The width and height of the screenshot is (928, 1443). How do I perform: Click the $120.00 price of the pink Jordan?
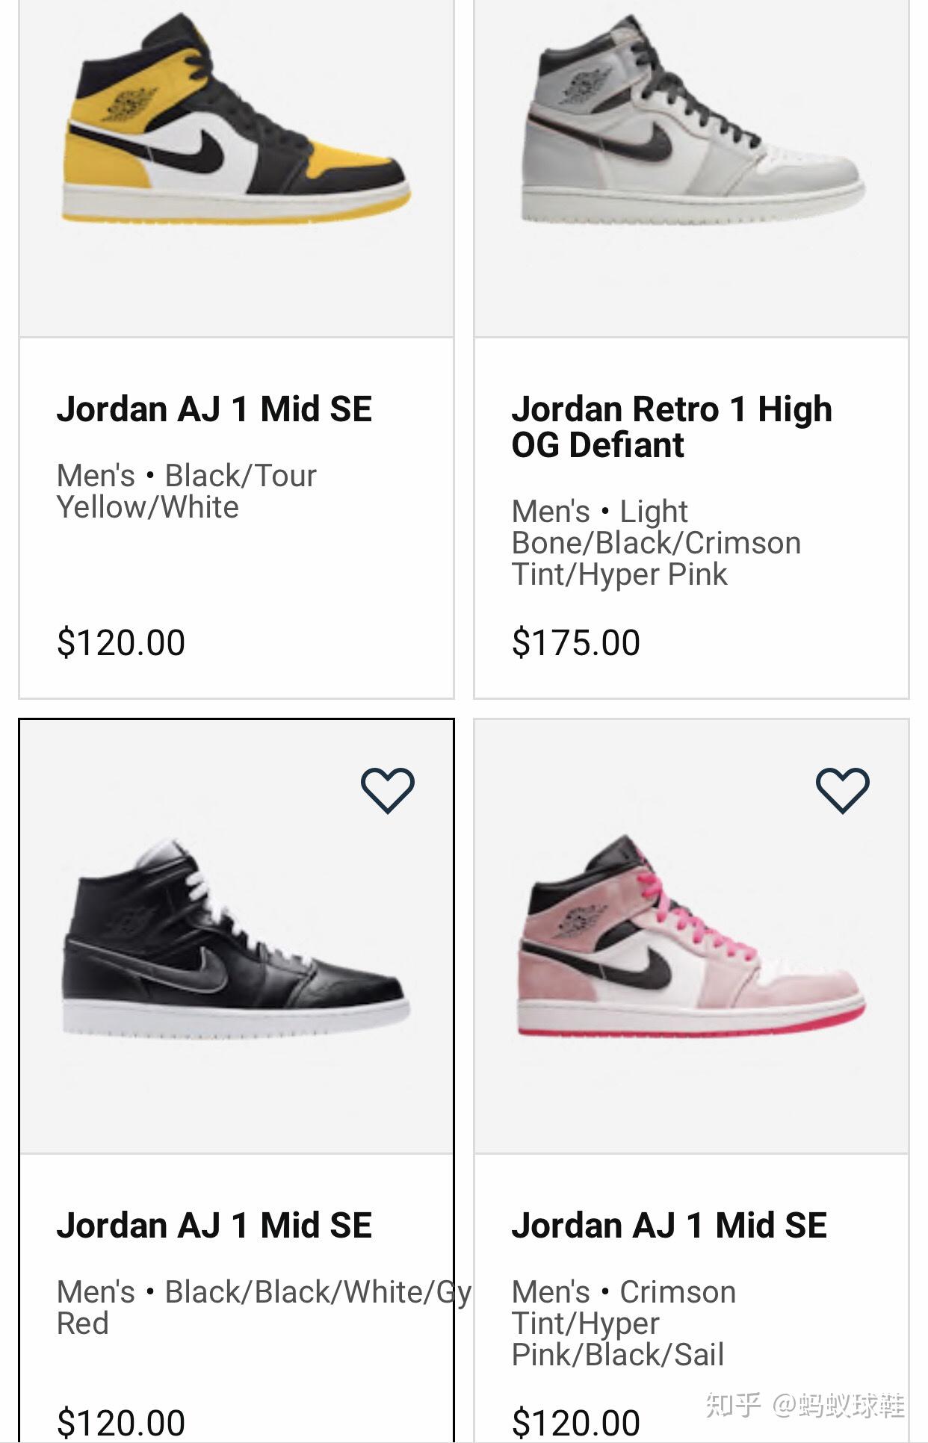(x=575, y=1422)
